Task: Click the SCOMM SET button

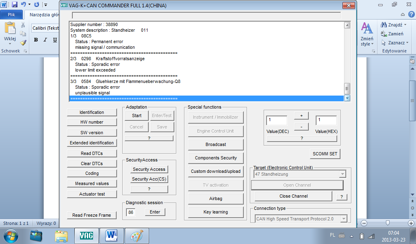Action: click(325, 154)
